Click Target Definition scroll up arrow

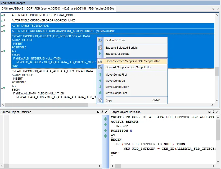point(218,117)
